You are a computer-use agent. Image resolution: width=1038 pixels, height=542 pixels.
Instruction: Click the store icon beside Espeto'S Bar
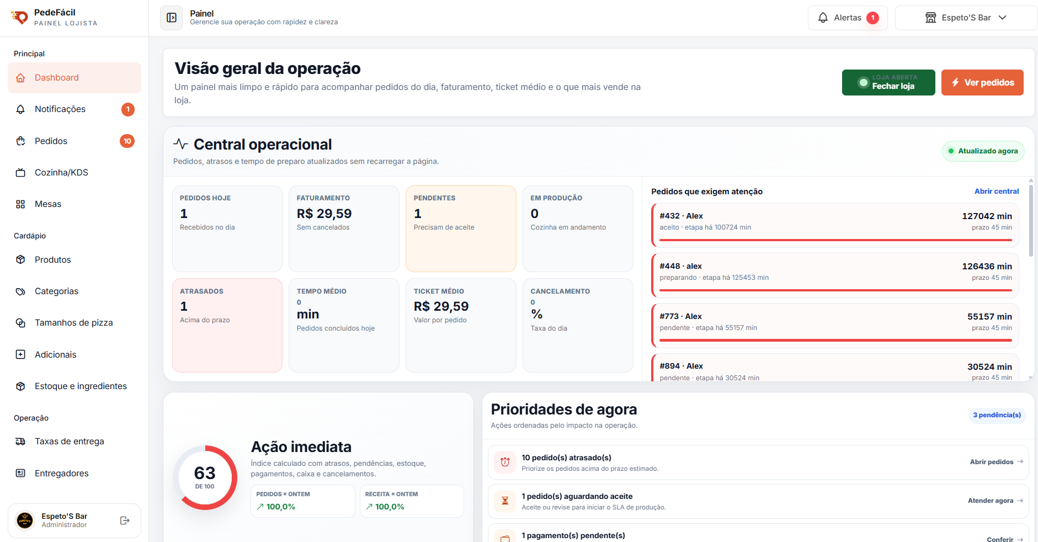931,18
